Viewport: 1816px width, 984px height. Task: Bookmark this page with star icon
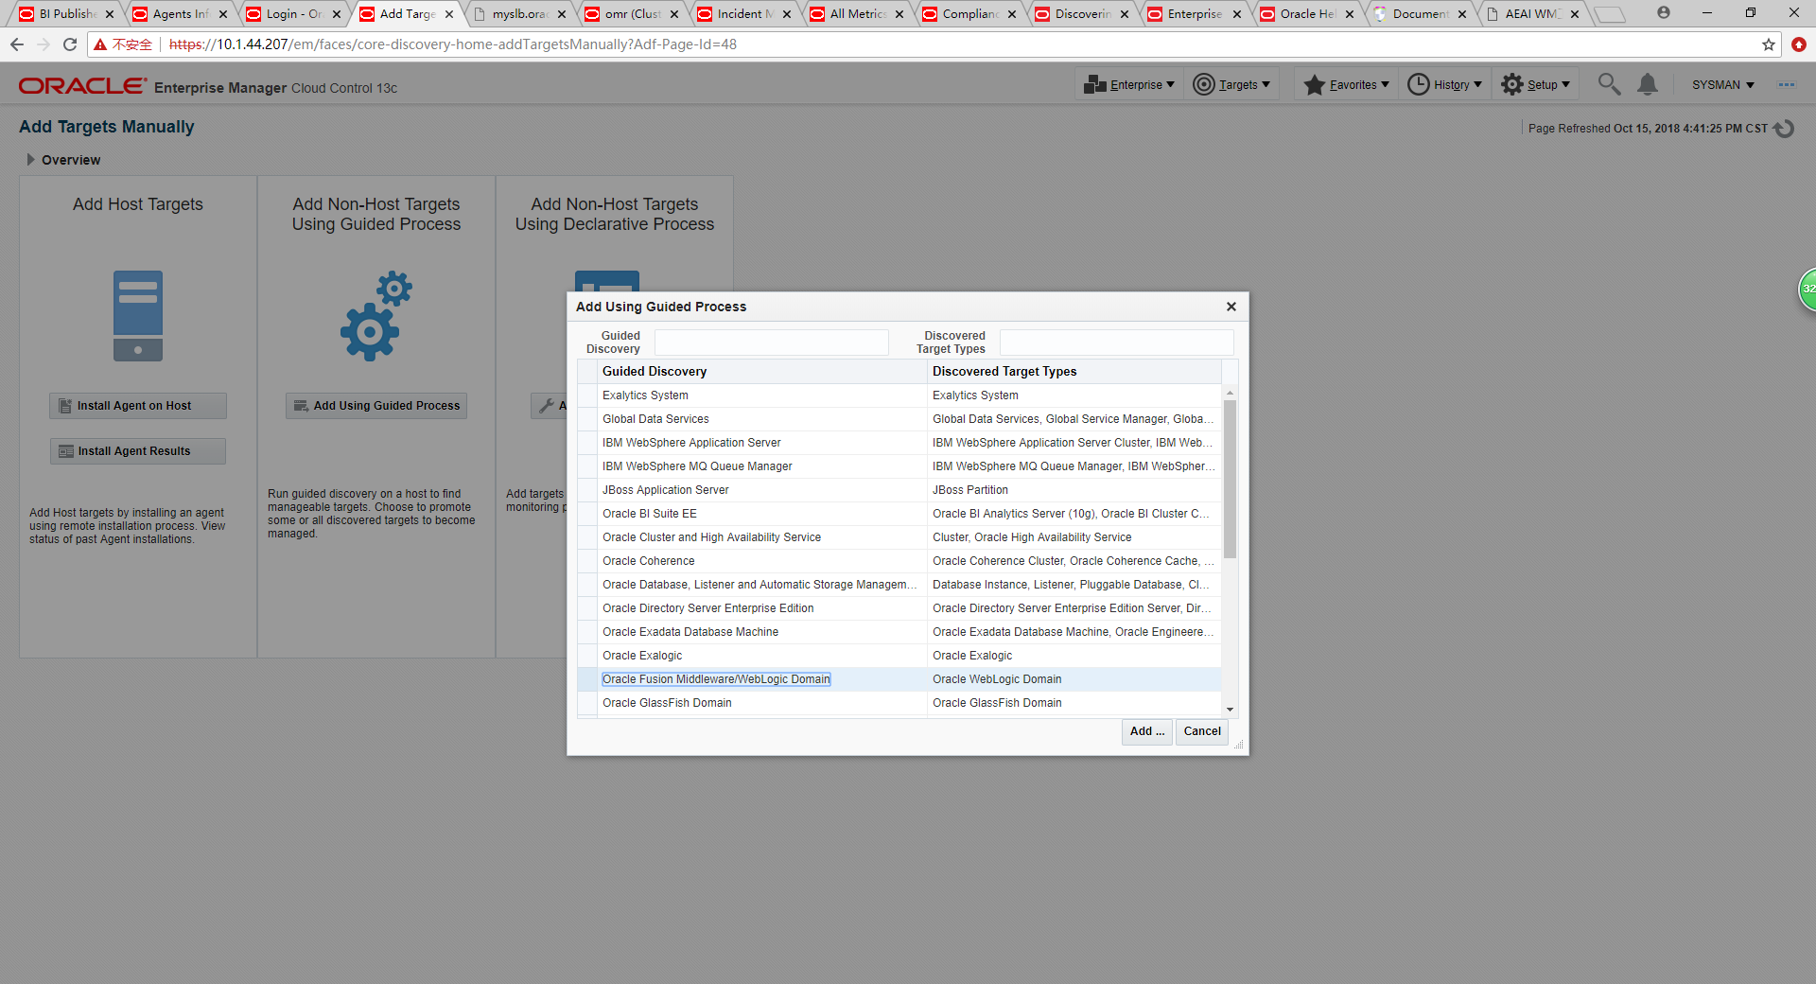tap(1769, 44)
